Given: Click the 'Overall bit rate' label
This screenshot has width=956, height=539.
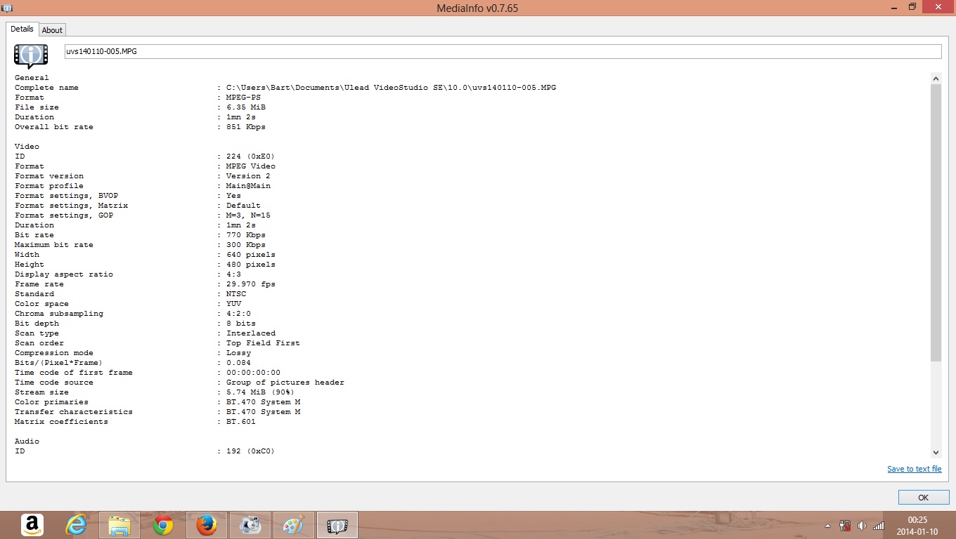Looking at the screenshot, I should pyautogui.click(x=54, y=127).
